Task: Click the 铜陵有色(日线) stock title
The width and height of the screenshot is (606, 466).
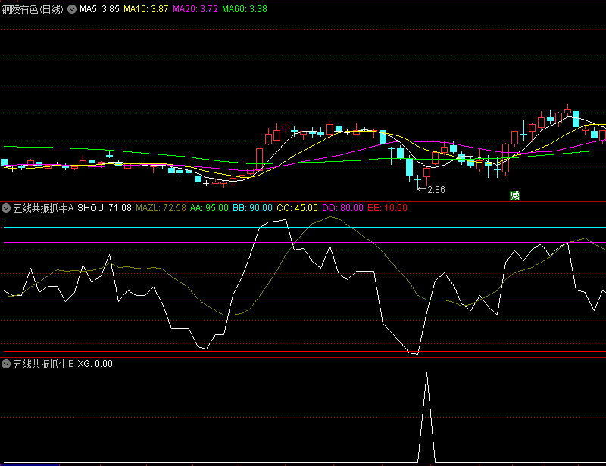Action: (33, 10)
